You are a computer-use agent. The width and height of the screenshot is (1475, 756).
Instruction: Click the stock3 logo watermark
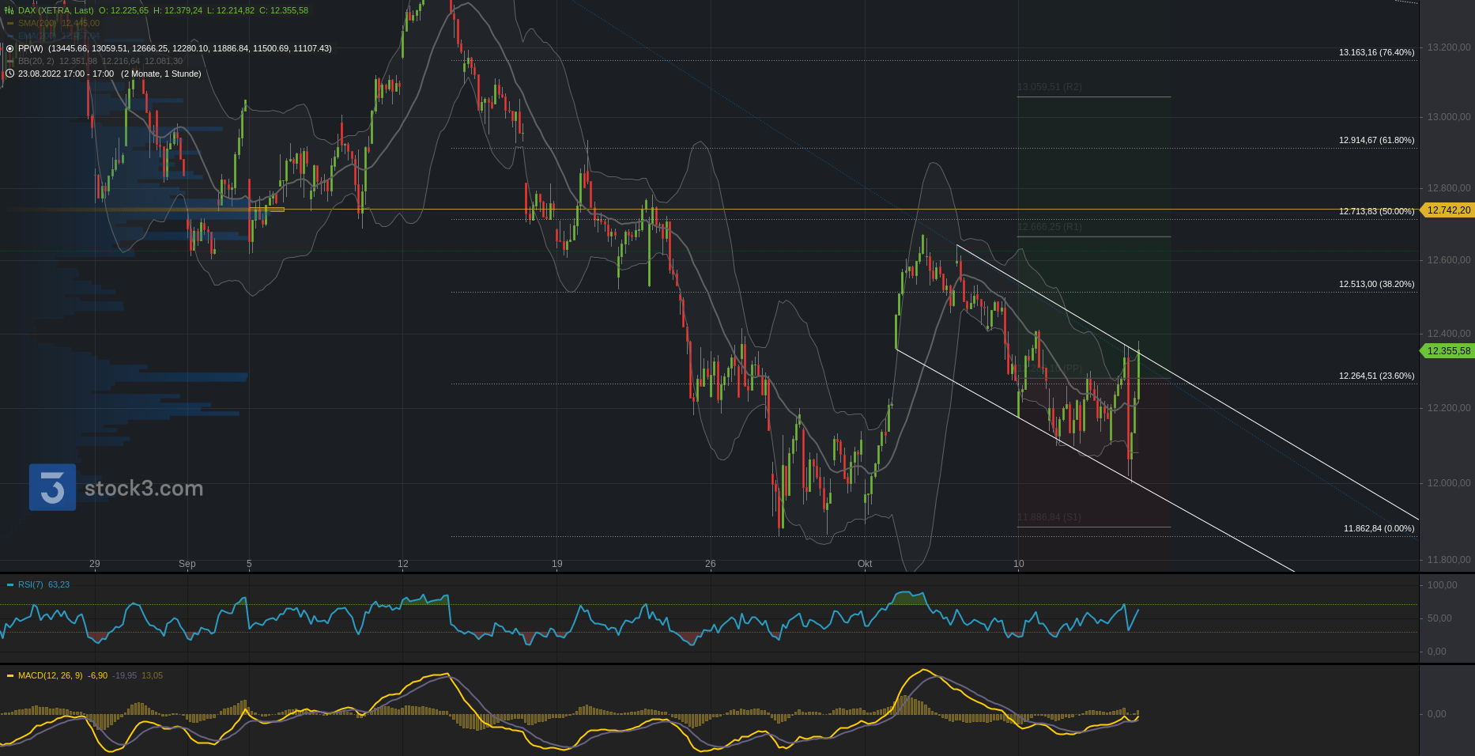[x=52, y=487]
